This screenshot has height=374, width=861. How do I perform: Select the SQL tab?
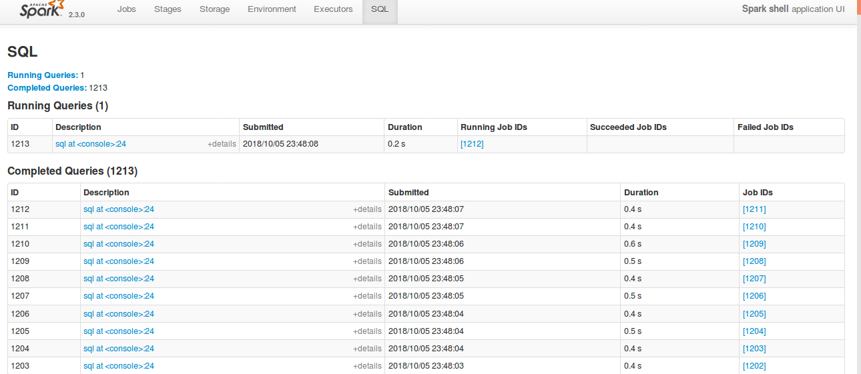[x=380, y=9]
